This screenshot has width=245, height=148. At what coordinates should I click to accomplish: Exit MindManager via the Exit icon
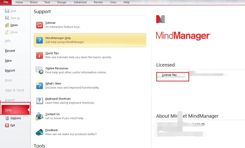click(x=7, y=125)
